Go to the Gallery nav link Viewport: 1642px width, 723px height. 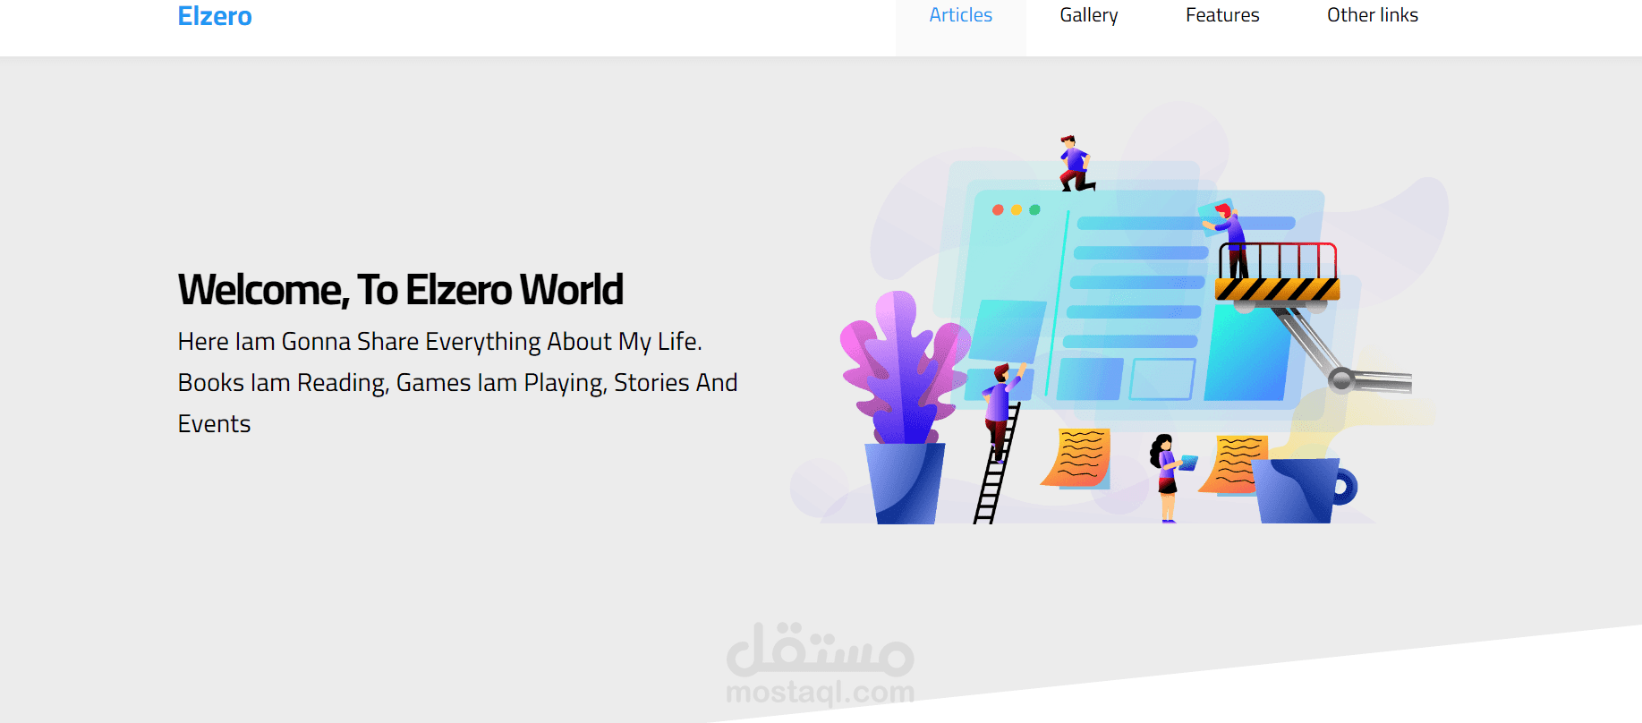(x=1089, y=15)
